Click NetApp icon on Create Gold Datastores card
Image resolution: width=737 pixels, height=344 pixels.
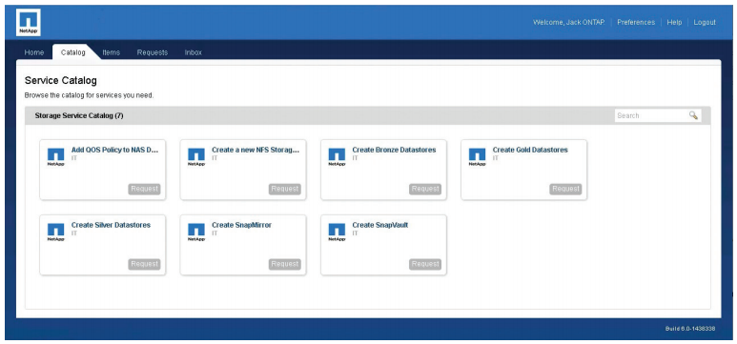coord(477,157)
